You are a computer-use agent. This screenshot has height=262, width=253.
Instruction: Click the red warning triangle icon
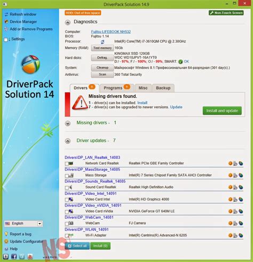(x=80, y=102)
